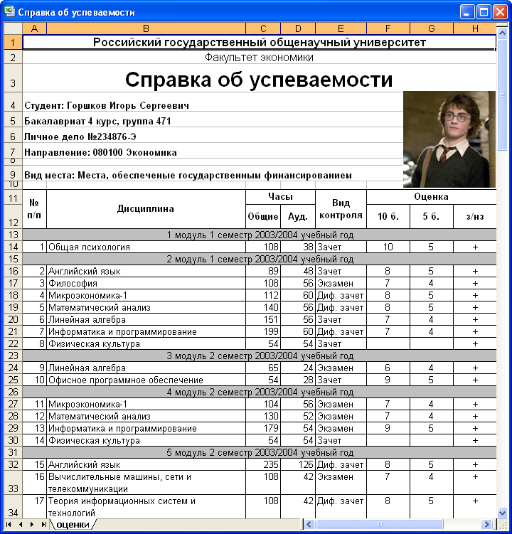The height and width of the screenshot is (534, 512).
Task: Click the previous sheet navigation arrow
Action: (21, 525)
